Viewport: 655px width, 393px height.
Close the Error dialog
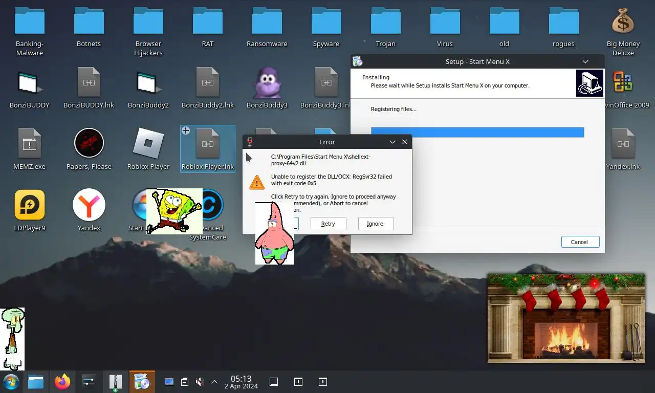[405, 142]
